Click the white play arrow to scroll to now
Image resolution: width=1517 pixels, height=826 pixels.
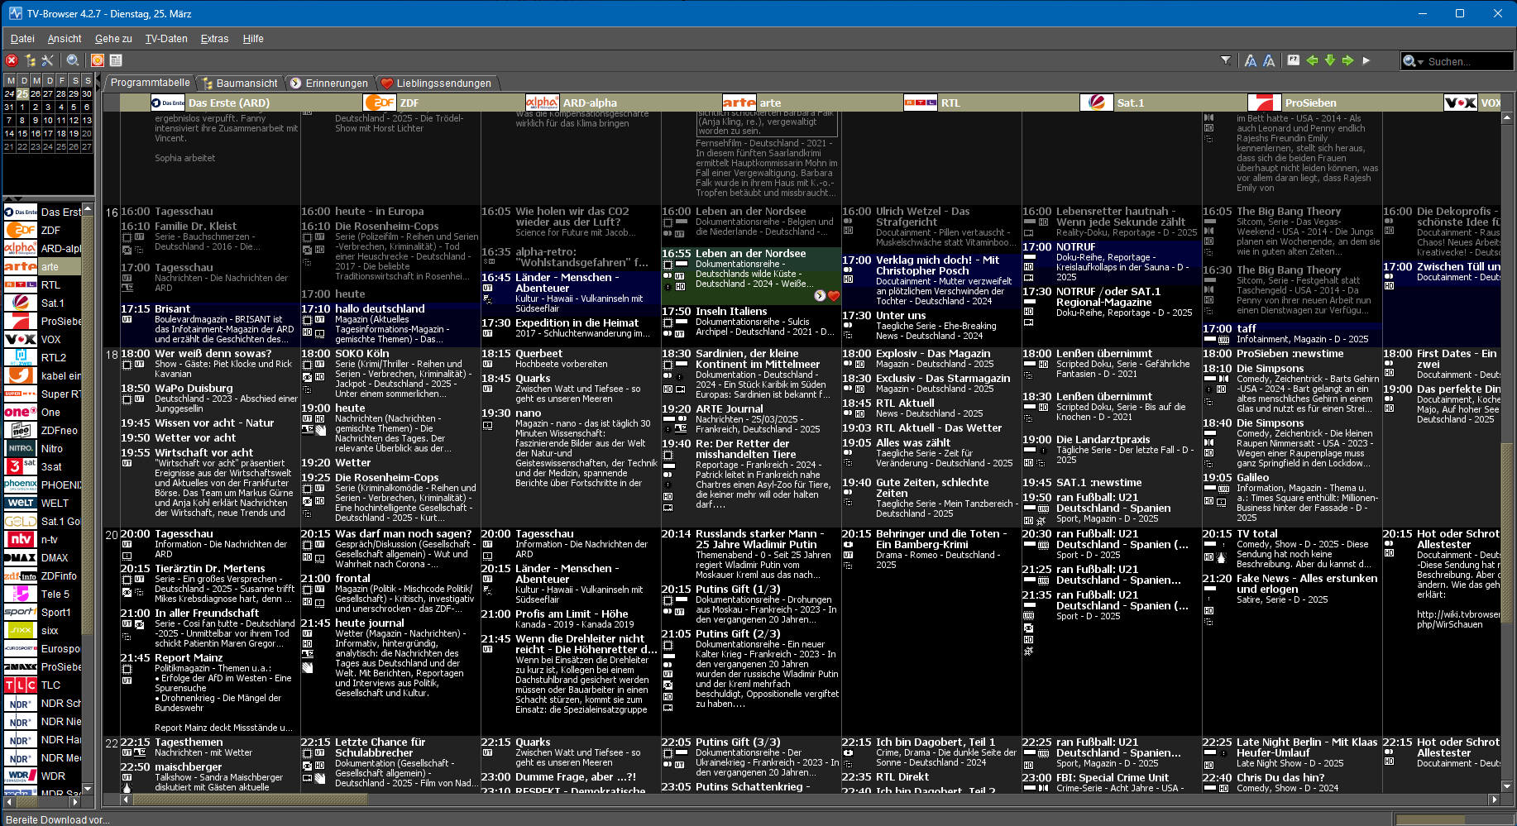[1366, 60]
